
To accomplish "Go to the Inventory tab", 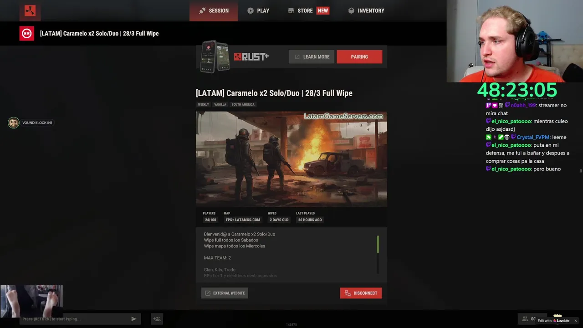I will click(366, 10).
